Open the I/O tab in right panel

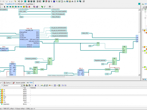click(144, 4)
